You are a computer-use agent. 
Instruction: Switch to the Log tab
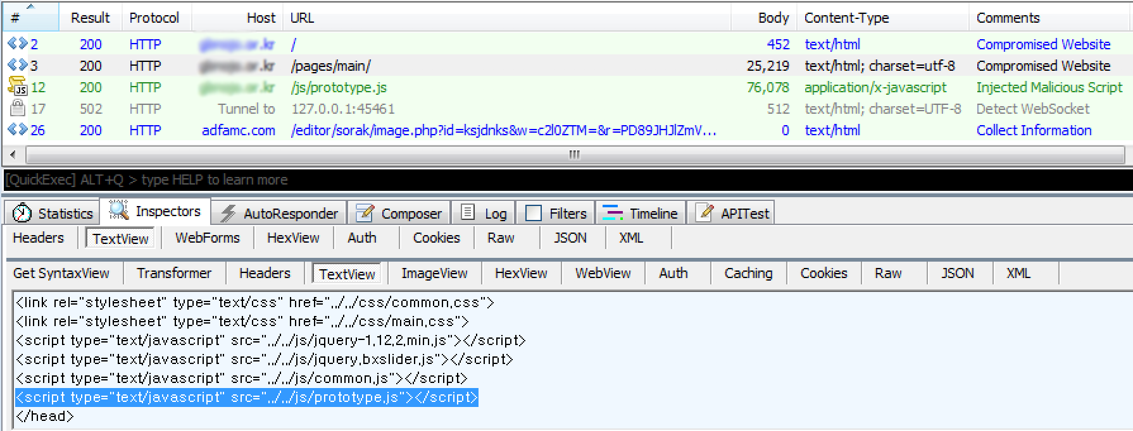(x=484, y=213)
